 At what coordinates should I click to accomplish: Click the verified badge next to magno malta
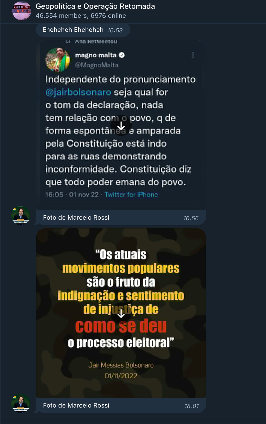[122, 55]
